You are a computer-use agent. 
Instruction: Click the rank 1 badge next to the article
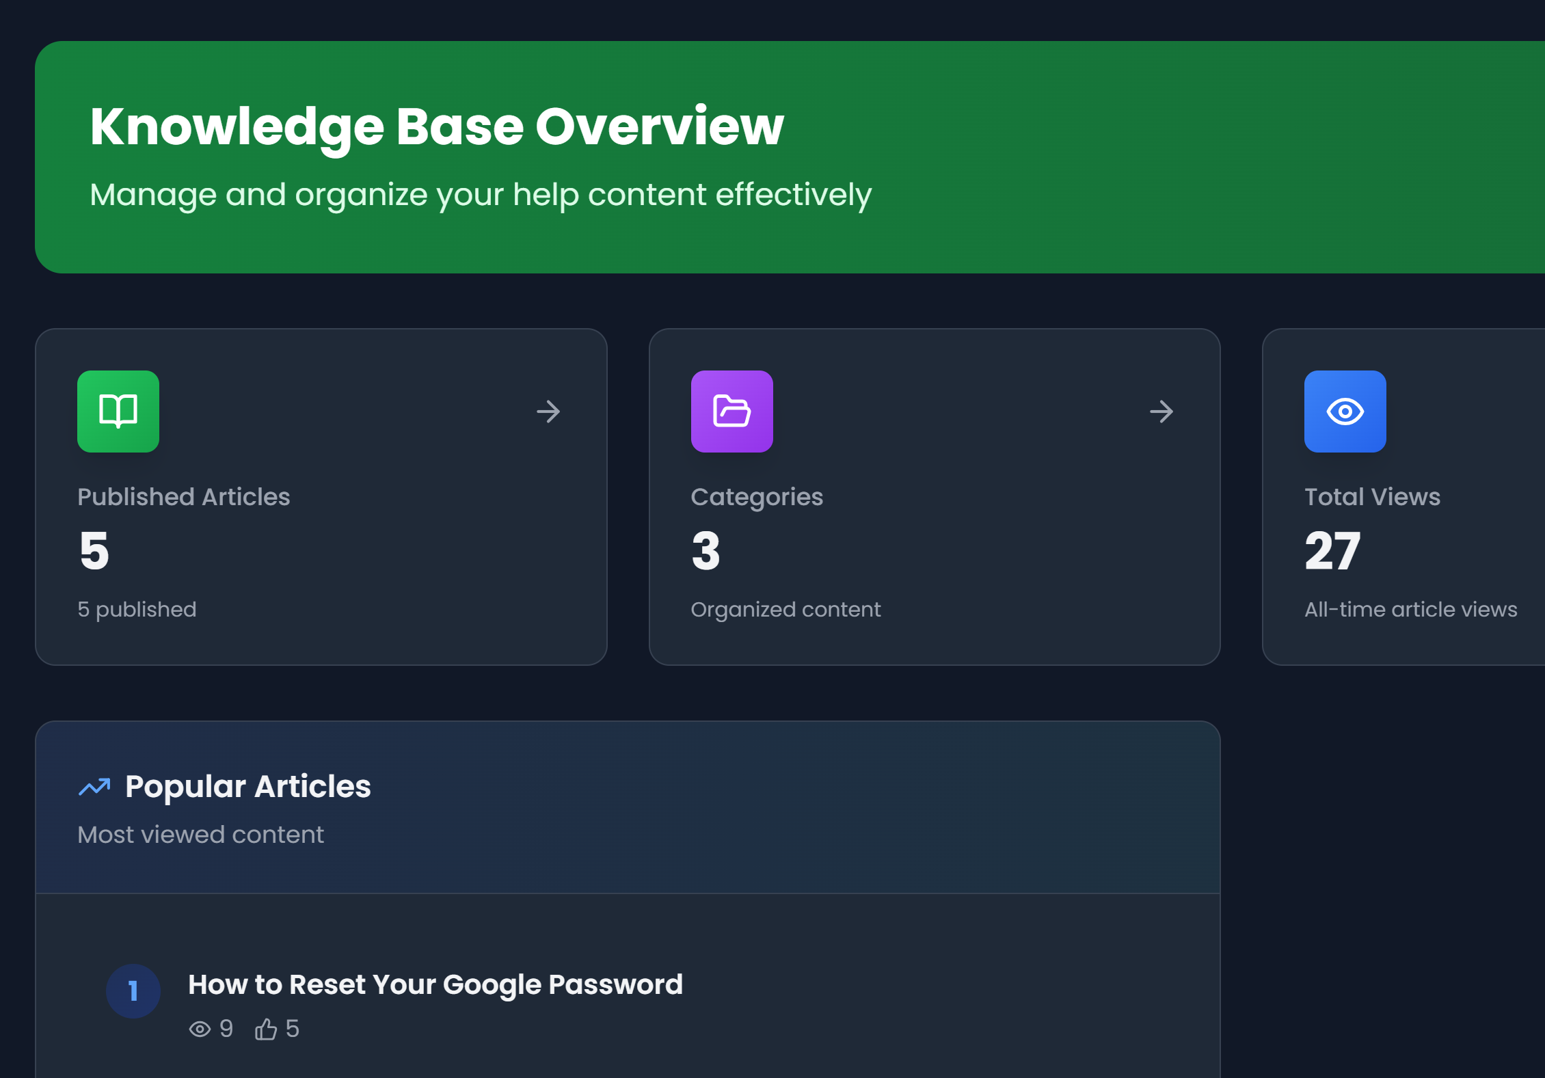coord(133,991)
